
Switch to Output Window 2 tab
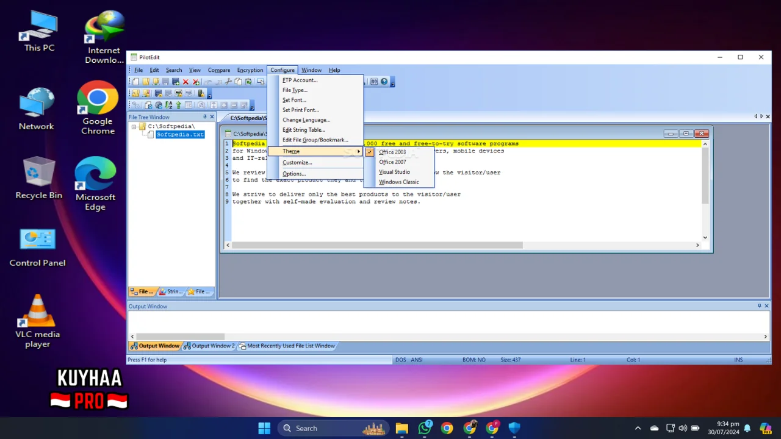click(209, 346)
